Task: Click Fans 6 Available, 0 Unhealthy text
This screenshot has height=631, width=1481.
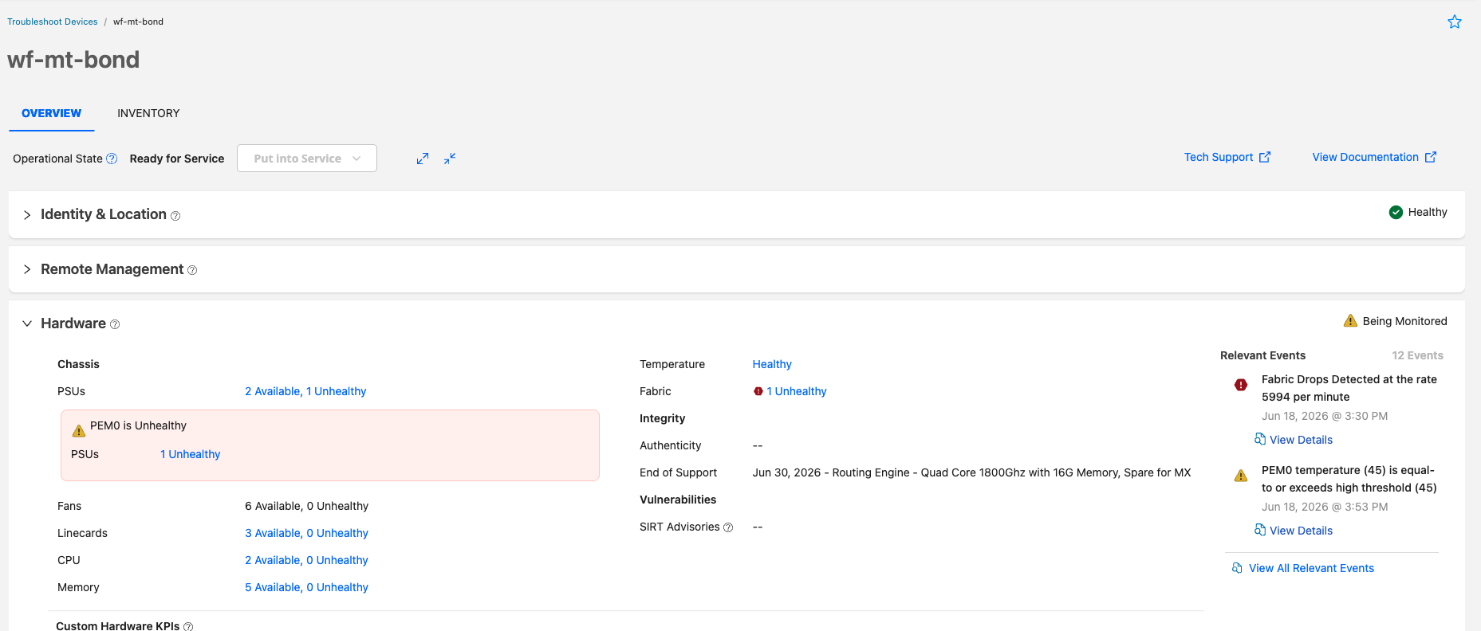Action: 306,506
